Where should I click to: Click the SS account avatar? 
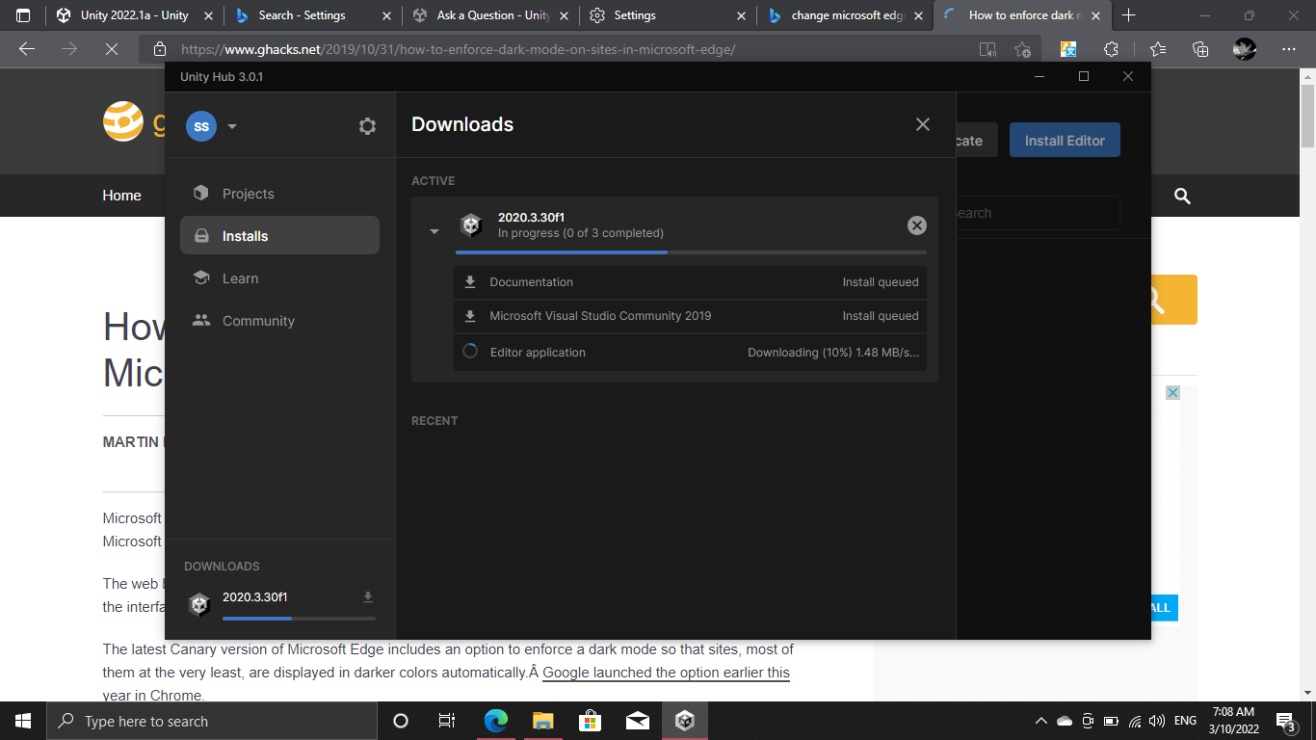(201, 126)
